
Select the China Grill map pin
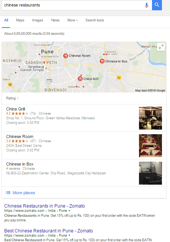tap(80, 79)
